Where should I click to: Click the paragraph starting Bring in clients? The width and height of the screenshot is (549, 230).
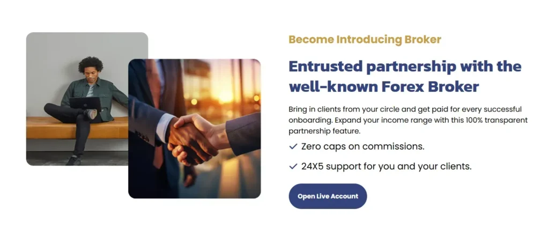[x=408, y=120]
